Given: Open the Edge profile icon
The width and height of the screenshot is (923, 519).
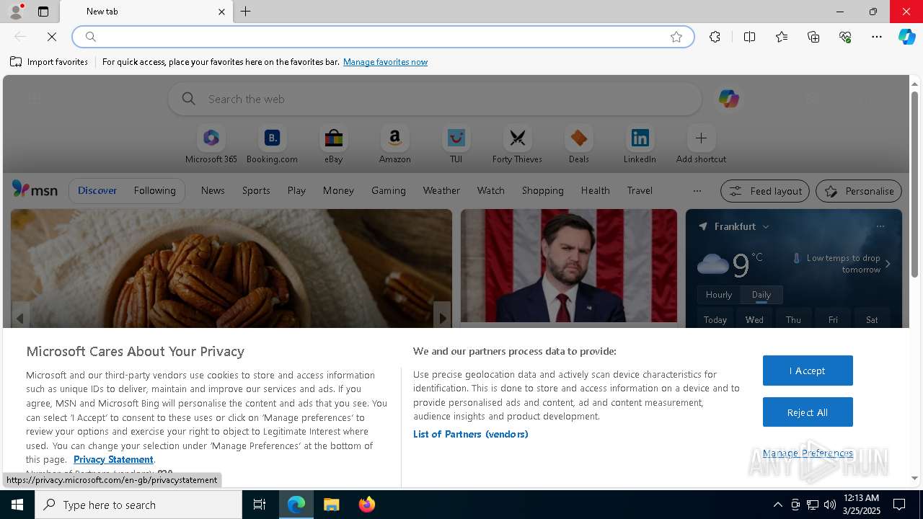Looking at the screenshot, I should 15,12.
